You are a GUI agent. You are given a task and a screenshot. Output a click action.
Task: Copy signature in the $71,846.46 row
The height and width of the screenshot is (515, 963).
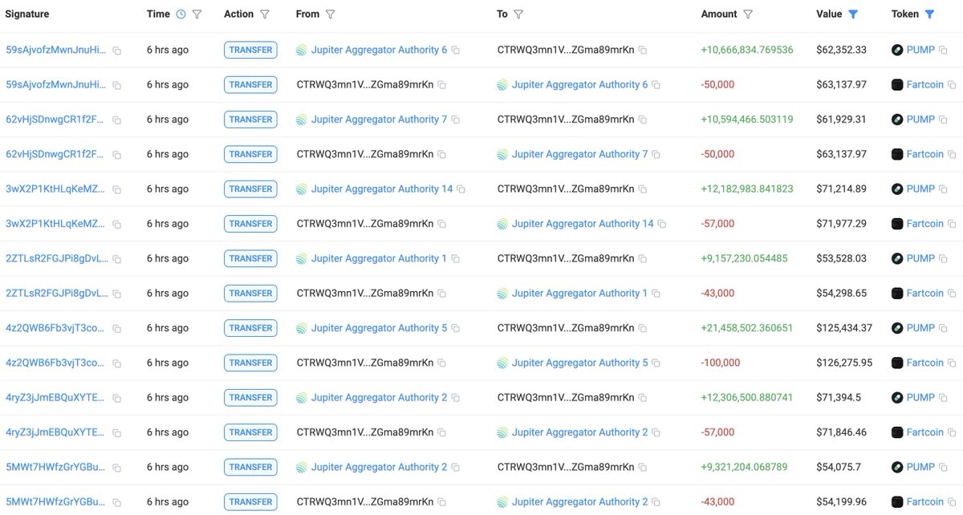tap(117, 433)
